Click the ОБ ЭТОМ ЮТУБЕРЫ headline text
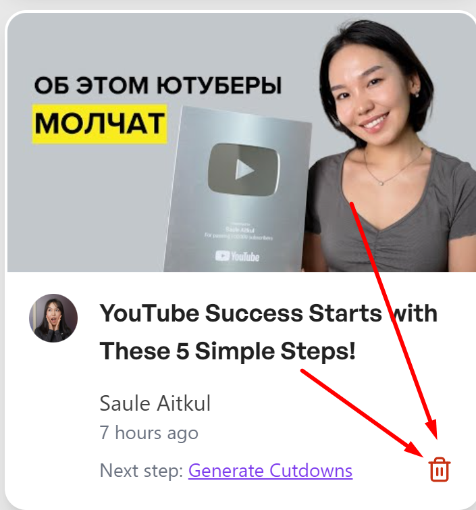The width and height of the screenshot is (476, 510). pos(158,86)
